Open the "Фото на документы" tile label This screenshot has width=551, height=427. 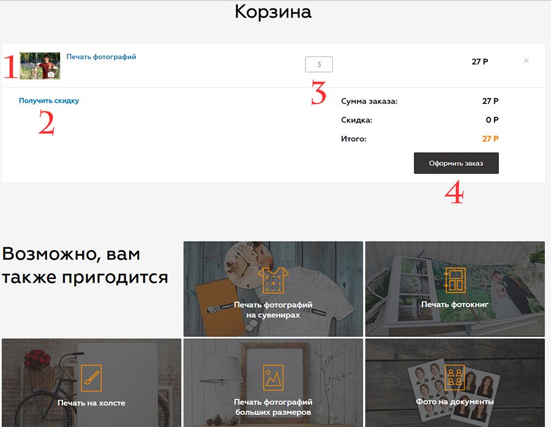[455, 402]
